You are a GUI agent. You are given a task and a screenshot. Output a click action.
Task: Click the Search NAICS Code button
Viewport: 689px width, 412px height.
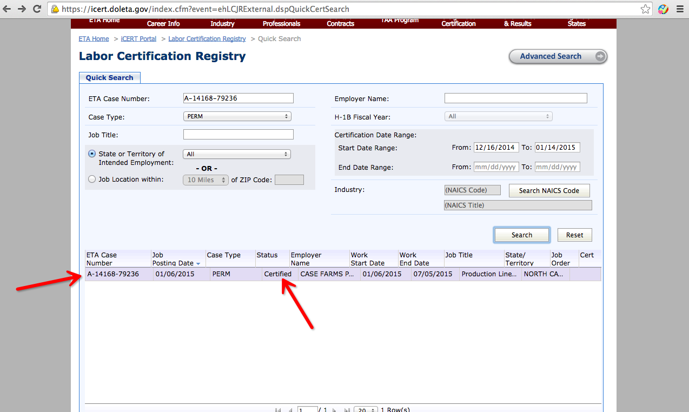(x=549, y=190)
